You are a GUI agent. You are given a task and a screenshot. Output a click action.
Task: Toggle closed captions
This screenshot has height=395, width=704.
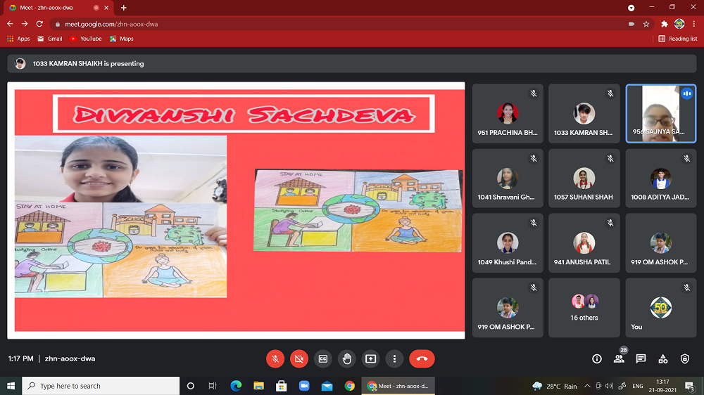point(323,358)
